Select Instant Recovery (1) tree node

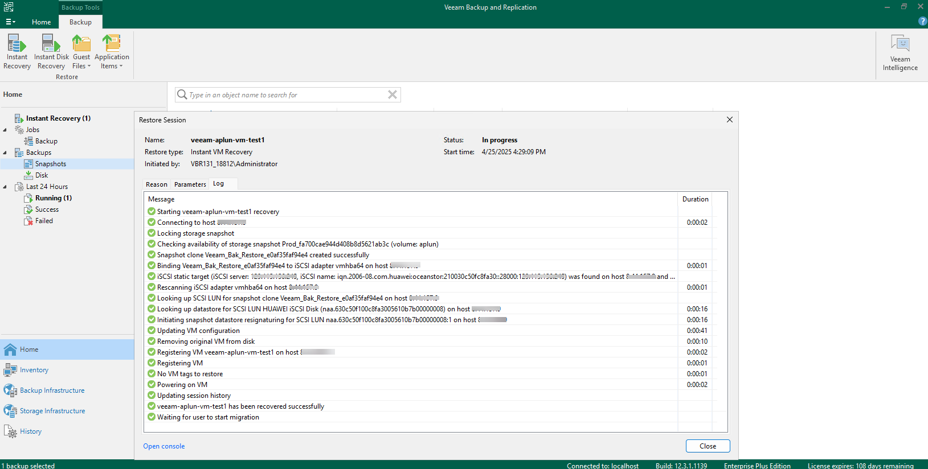58,118
